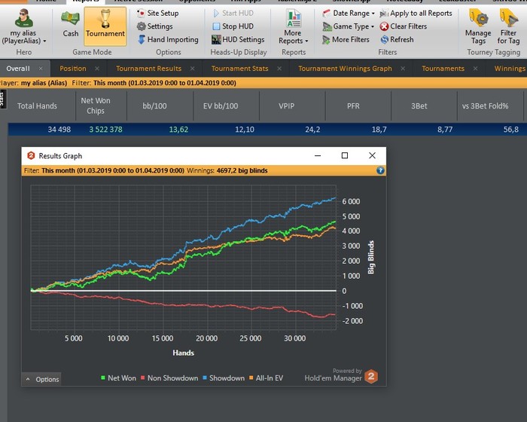527x422 pixels.
Task: Close the Tournament Stats tab
Action: (279, 69)
